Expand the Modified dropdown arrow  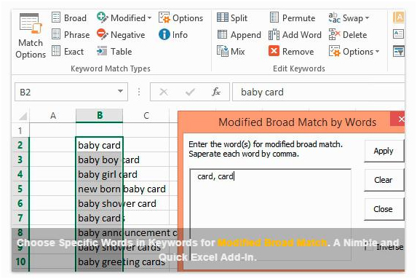[x=149, y=17]
